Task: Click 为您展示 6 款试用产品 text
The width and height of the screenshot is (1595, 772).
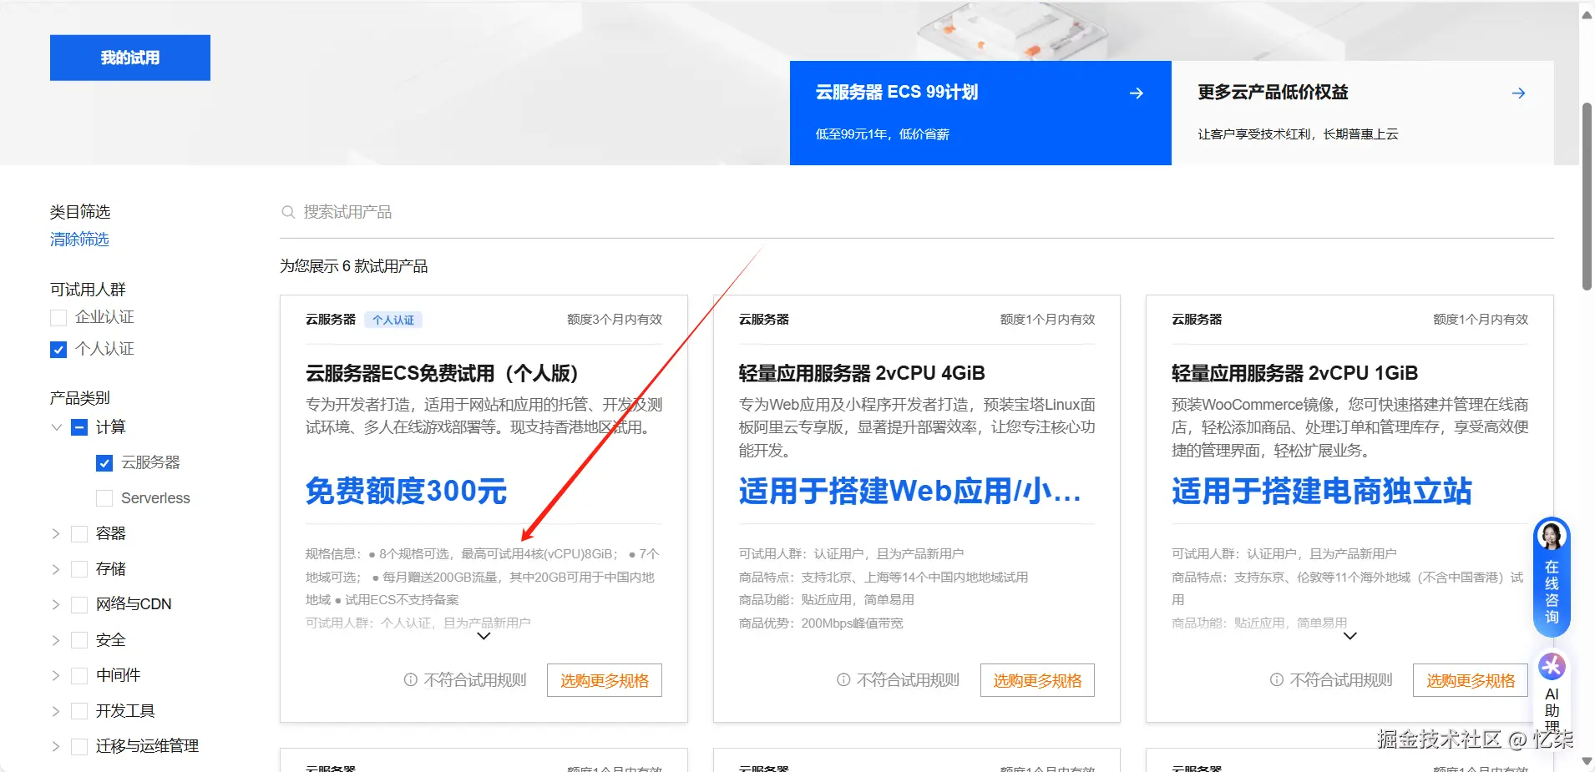Action: tap(354, 266)
